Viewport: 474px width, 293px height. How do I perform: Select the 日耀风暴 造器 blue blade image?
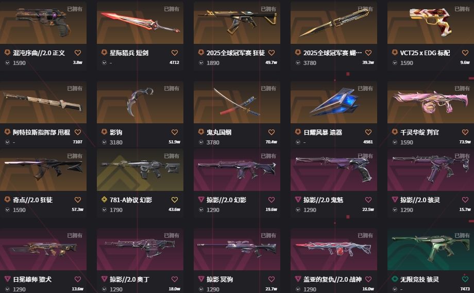[334, 102]
